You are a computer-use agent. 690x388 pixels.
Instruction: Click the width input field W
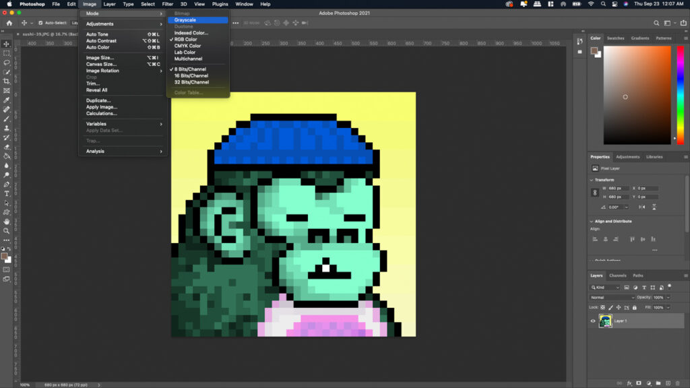pyautogui.click(x=619, y=189)
